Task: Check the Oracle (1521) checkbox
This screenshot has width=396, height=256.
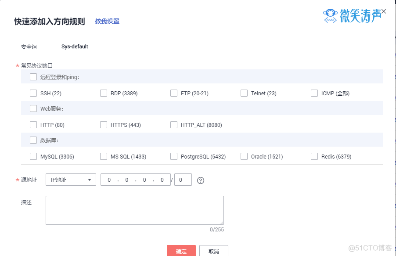Action: coord(244,156)
